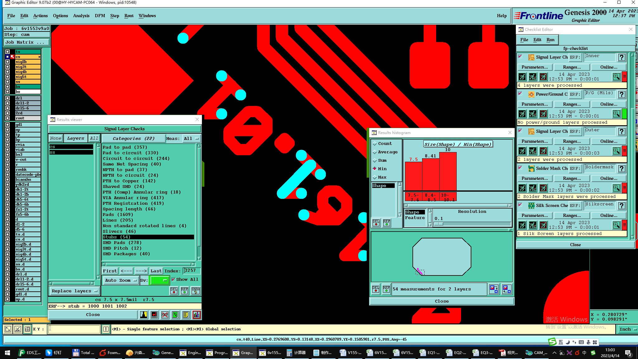This screenshot has height=359, width=638.
Task: Open the Replace layers dropdown
Action: pos(74,291)
